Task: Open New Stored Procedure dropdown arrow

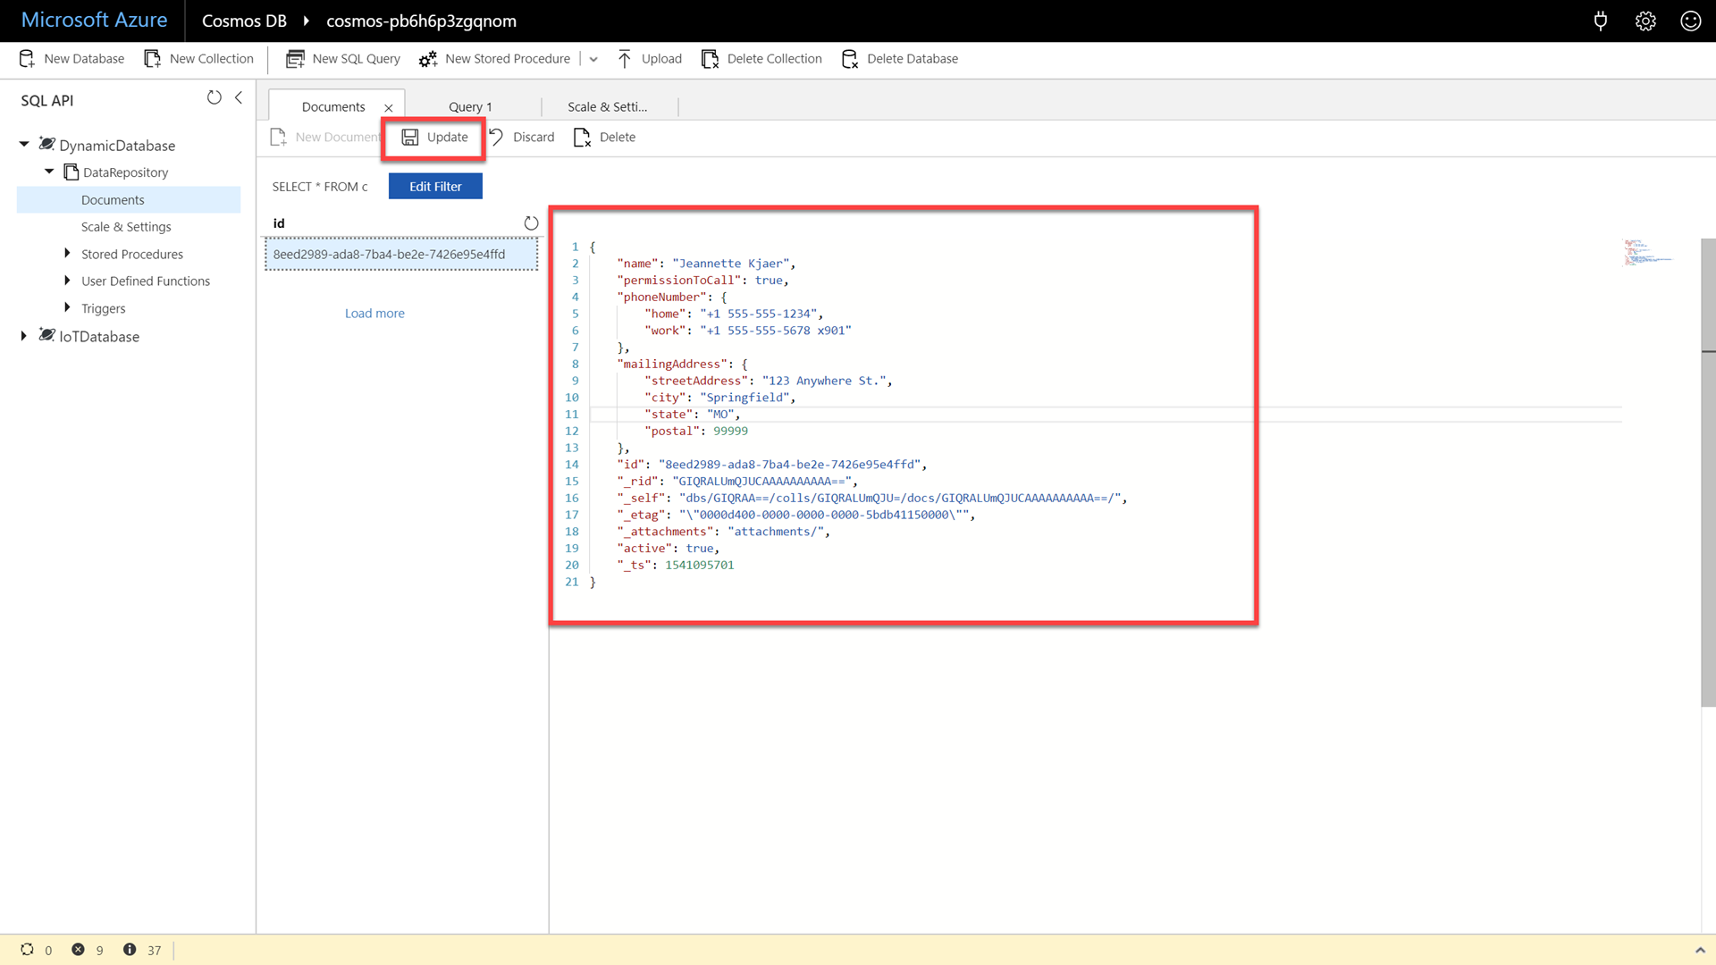Action: pos(593,59)
